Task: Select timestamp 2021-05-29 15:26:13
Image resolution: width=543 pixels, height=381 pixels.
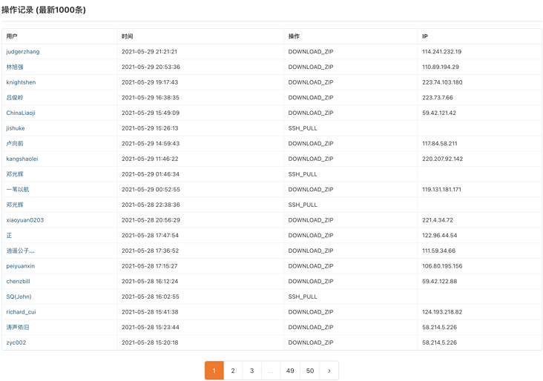Action: tap(150, 128)
